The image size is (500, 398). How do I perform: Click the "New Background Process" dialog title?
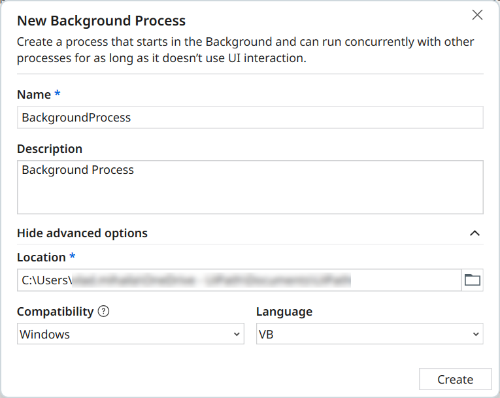coord(101,22)
